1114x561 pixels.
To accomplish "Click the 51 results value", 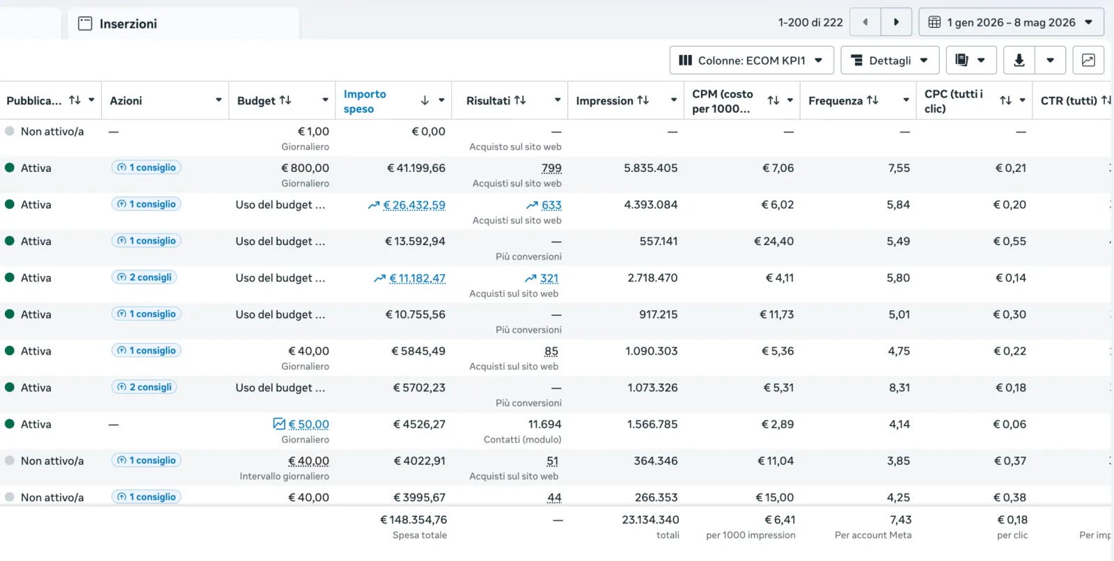I will [552, 461].
